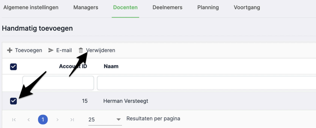
Task: Open the Managers tab
Action: (x=86, y=7)
